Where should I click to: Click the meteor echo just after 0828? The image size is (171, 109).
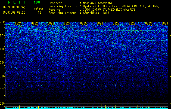coord(138,85)
